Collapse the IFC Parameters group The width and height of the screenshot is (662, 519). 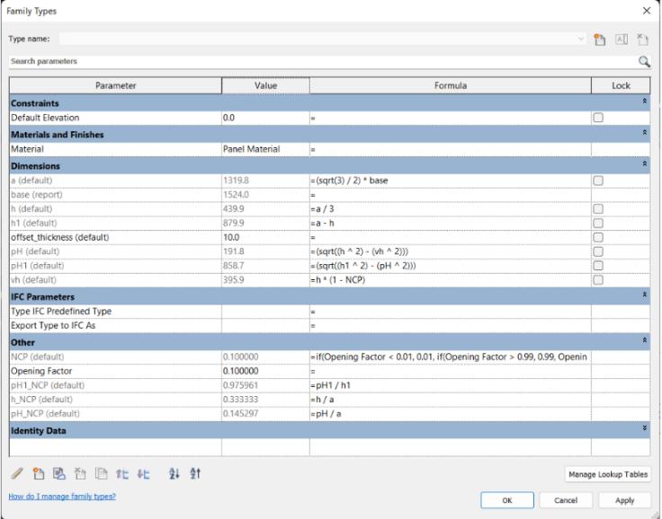click(x=645, y=295)
